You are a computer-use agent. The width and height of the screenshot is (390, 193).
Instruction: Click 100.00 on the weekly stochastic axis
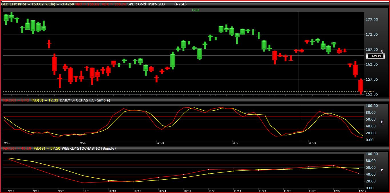(x=371, y=154)
